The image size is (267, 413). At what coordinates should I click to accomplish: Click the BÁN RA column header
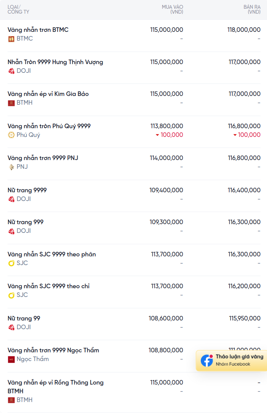click(x=252, y=9)
